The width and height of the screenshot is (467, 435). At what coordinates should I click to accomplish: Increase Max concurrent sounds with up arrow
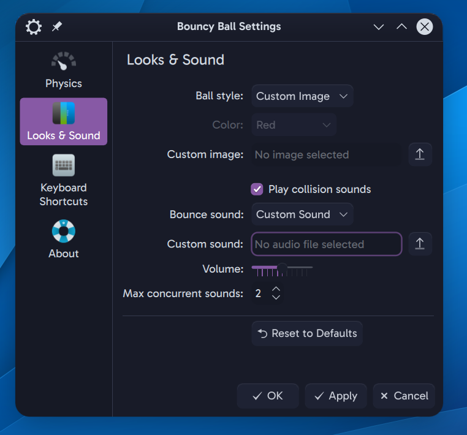[276, 289]
